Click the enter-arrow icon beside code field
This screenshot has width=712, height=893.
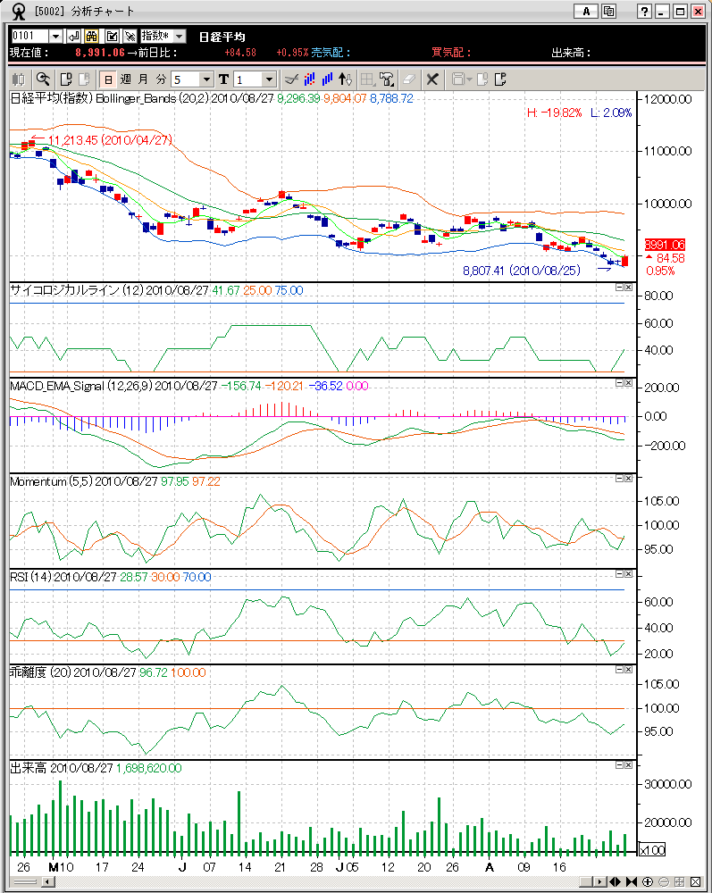pos(73,36)
